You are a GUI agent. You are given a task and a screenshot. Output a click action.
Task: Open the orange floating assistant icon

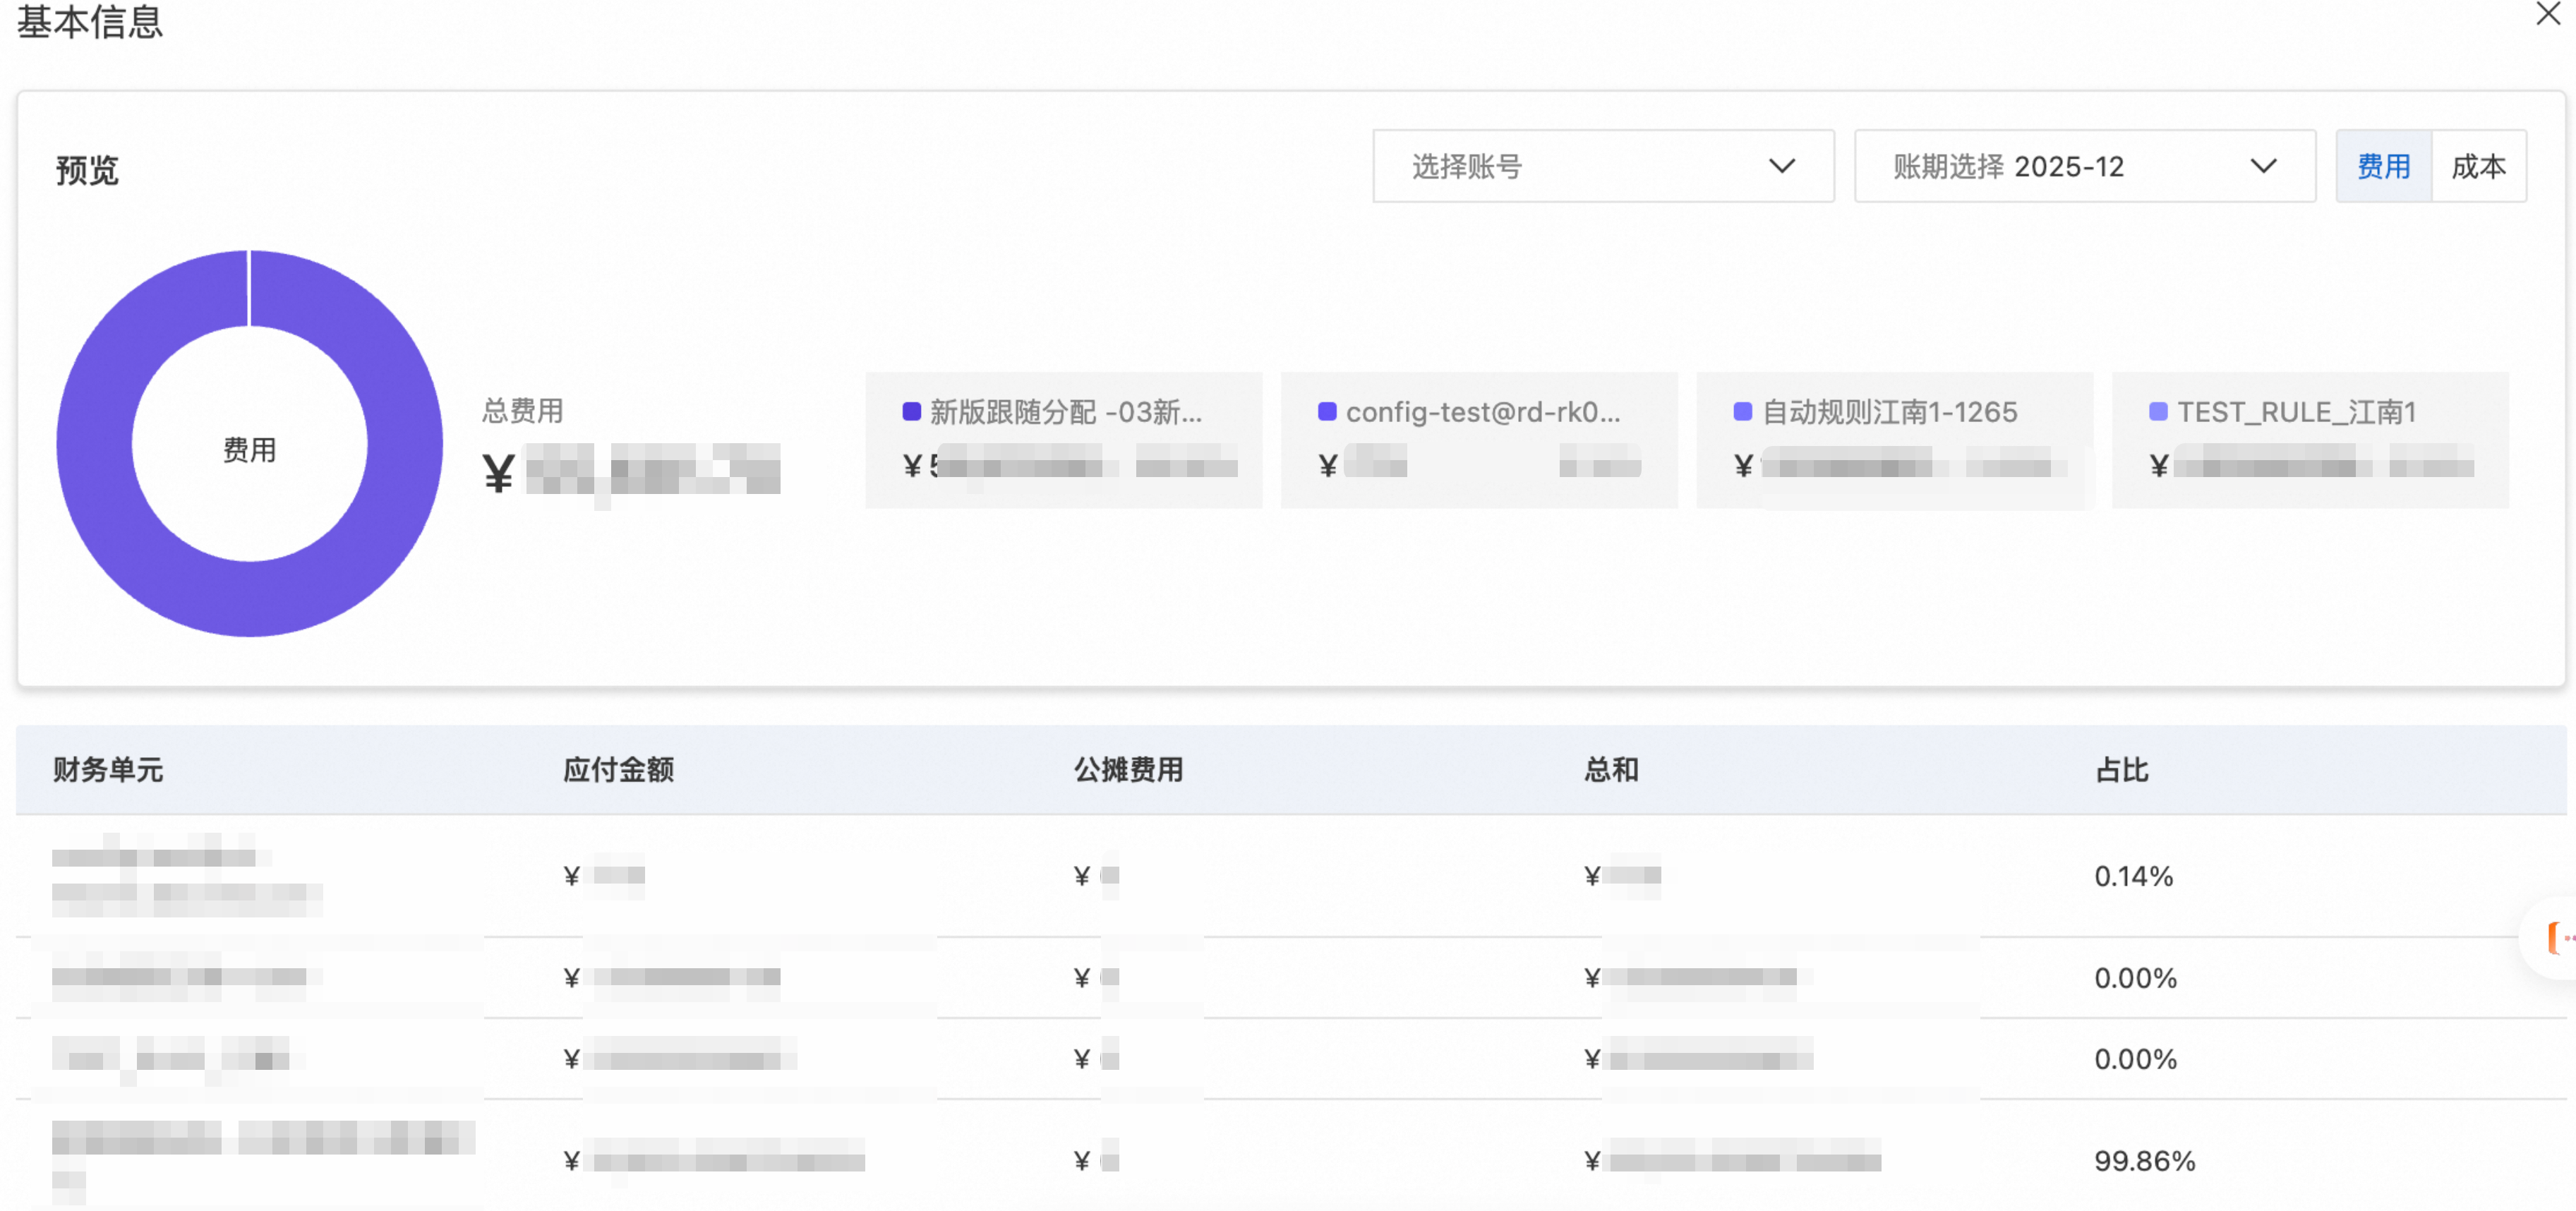click(2556, 938)
